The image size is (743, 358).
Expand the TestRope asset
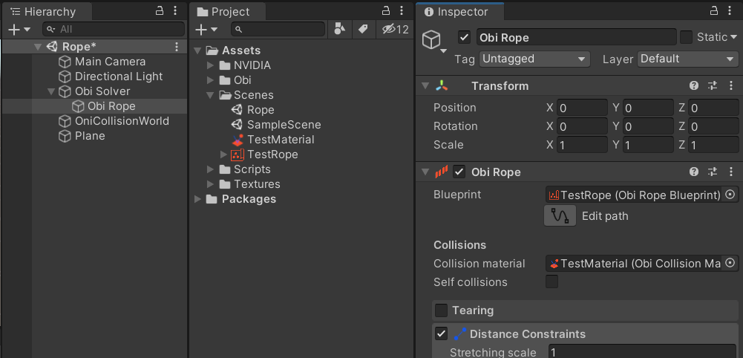223,154
